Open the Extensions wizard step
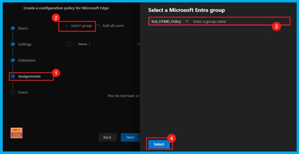The width and height of the screenshot is (299, 154). (x=27, y=60)
